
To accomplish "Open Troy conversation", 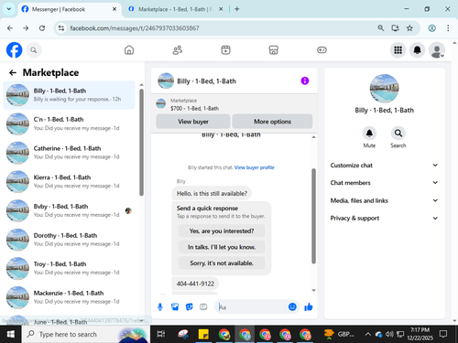I will [69, 268].
